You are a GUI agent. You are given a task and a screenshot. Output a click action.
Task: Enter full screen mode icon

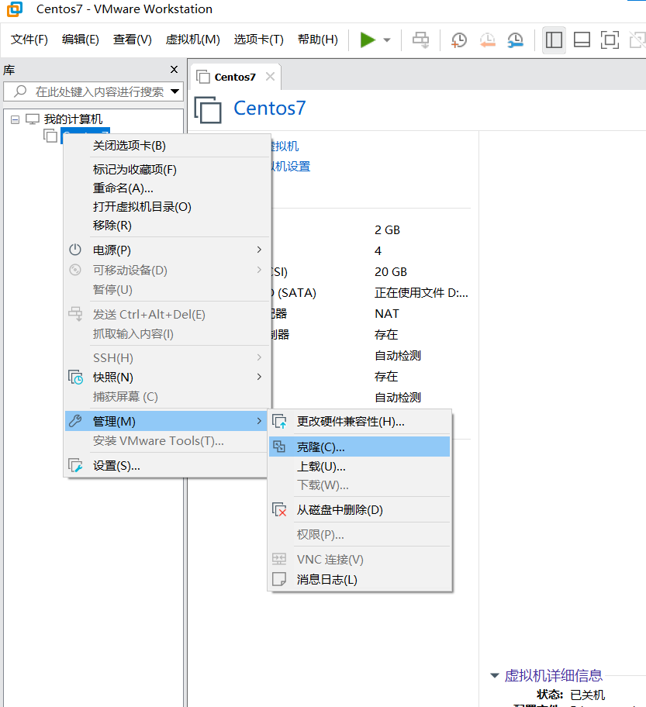[x=610, y=40]
